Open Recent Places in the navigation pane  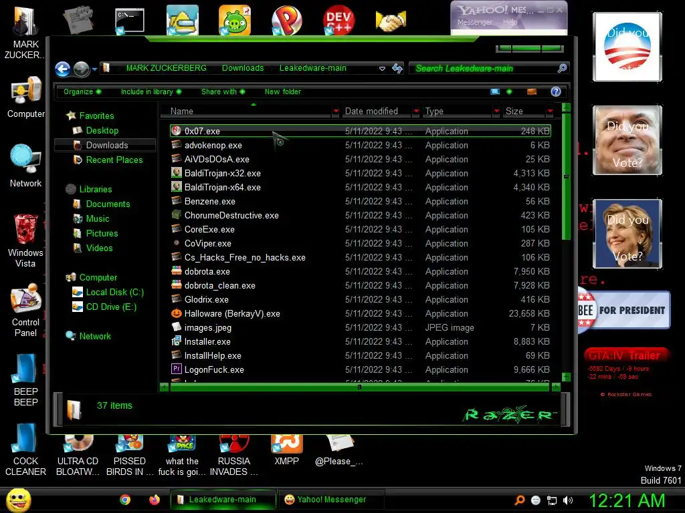tap(114, 160)
